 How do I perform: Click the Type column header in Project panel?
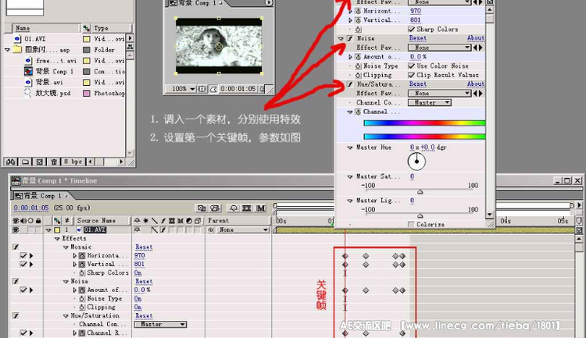(x=111, y=28)
